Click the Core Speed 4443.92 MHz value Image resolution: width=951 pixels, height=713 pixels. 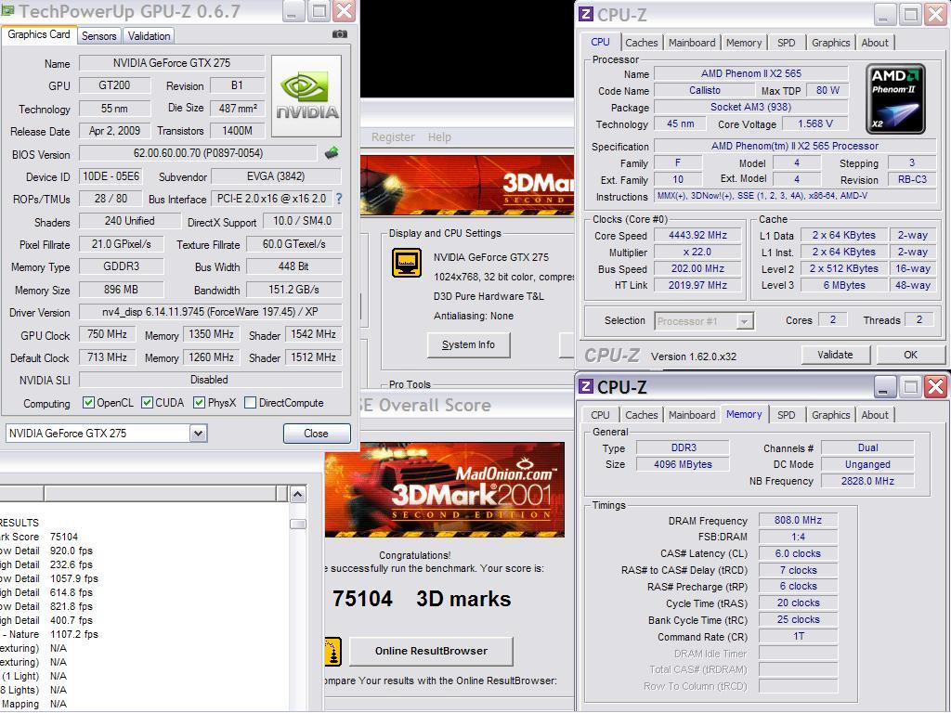click(x=697, y=235)
